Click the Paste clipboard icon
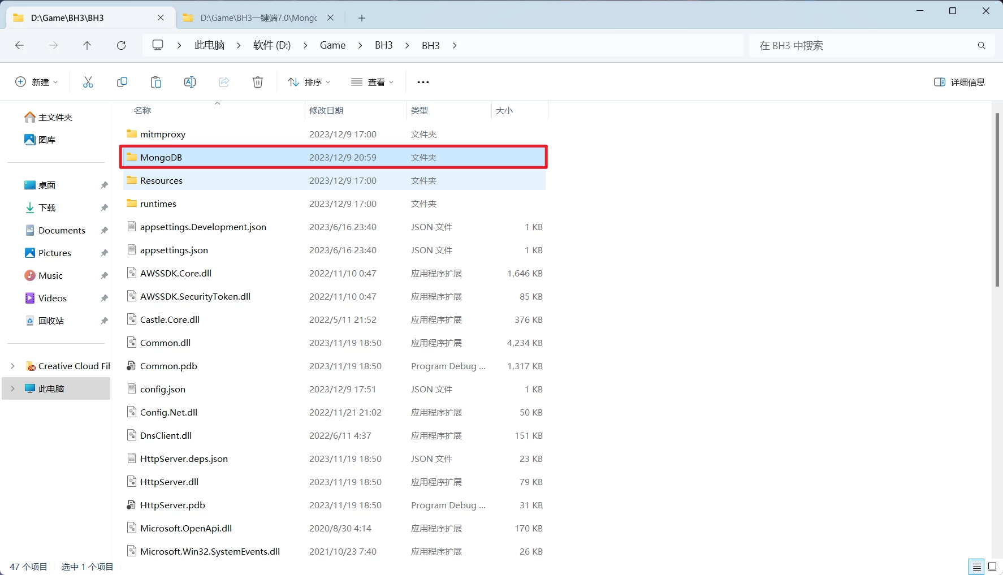 [x=156, y=82]
